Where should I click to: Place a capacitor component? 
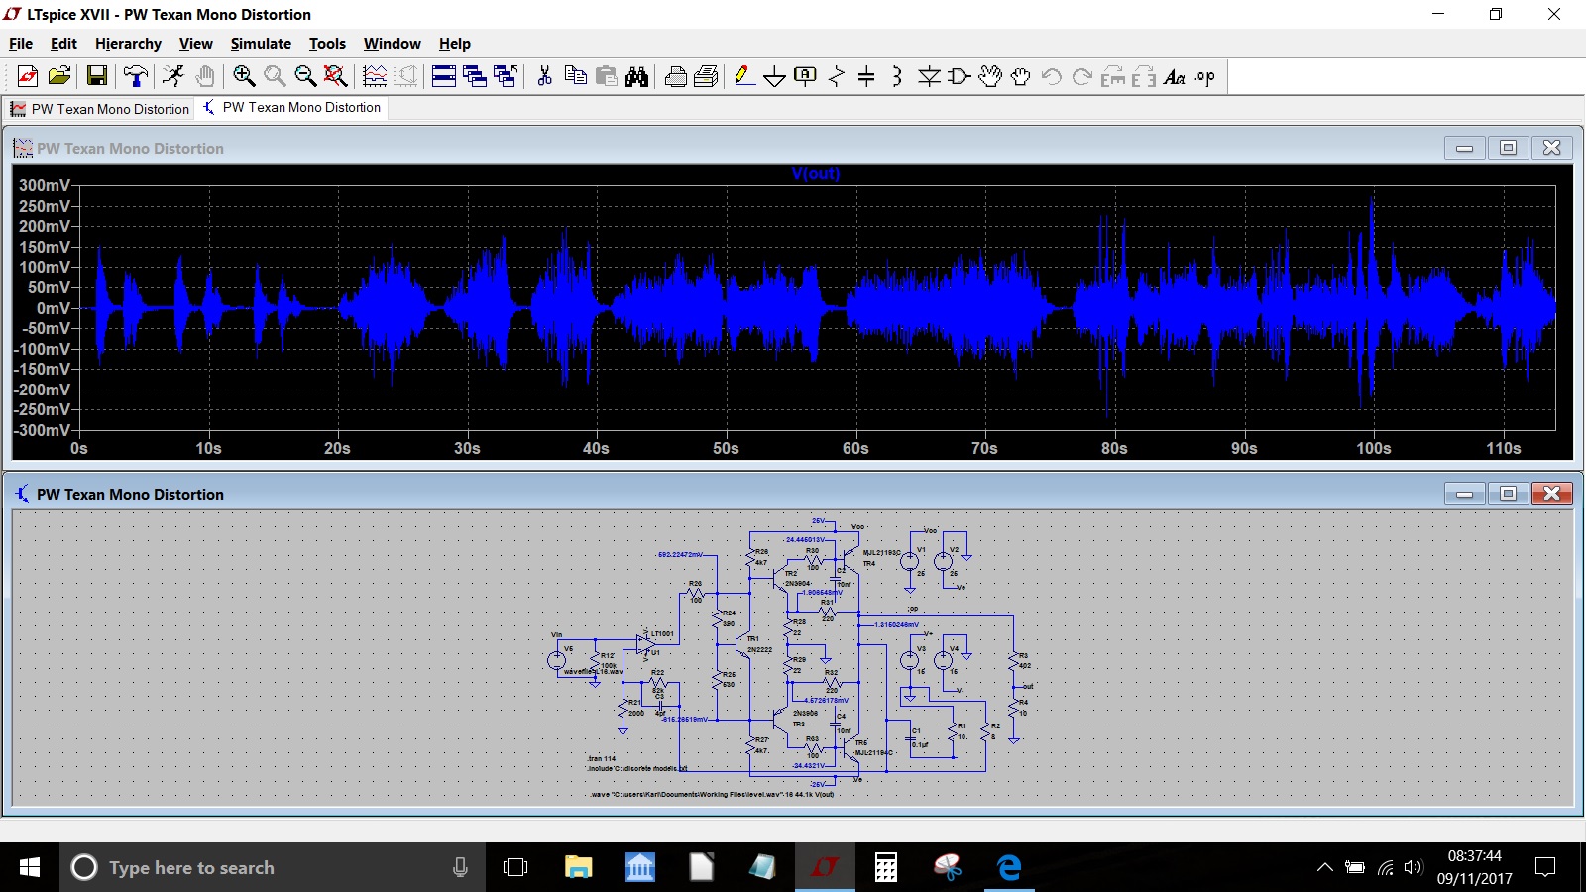[x=866, y=76]
